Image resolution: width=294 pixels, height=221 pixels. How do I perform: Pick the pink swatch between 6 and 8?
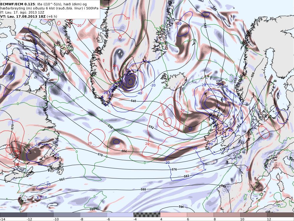[x=201, y=215]
